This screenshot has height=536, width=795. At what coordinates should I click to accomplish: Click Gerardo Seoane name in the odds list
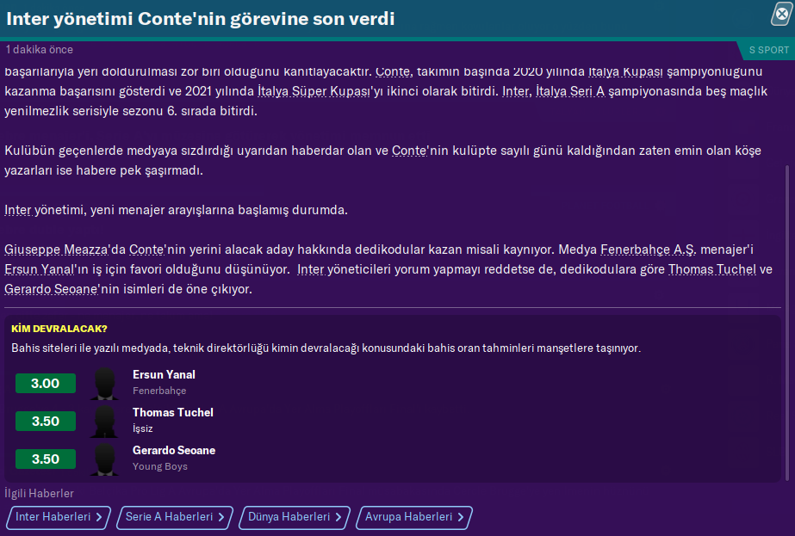(x=174, y=450)
